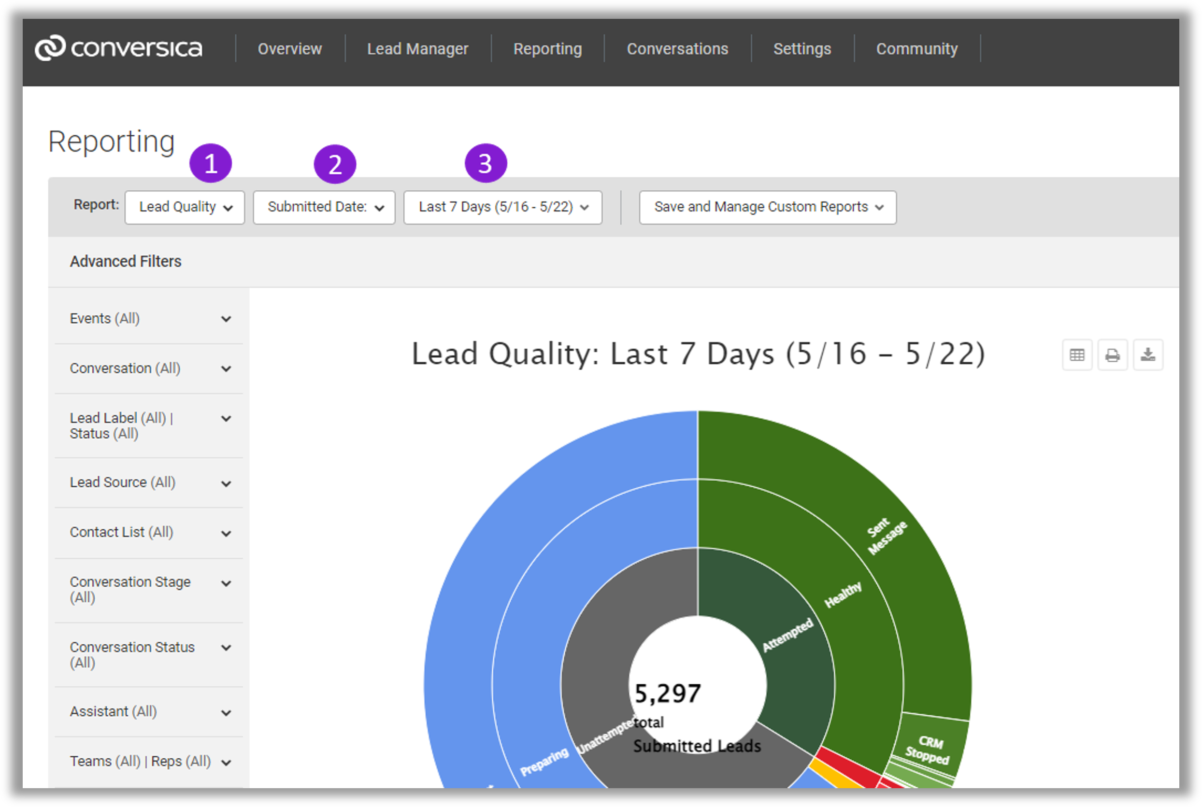1202x807 pixels.
Task: Click the table view icon
Action: 1077,354
